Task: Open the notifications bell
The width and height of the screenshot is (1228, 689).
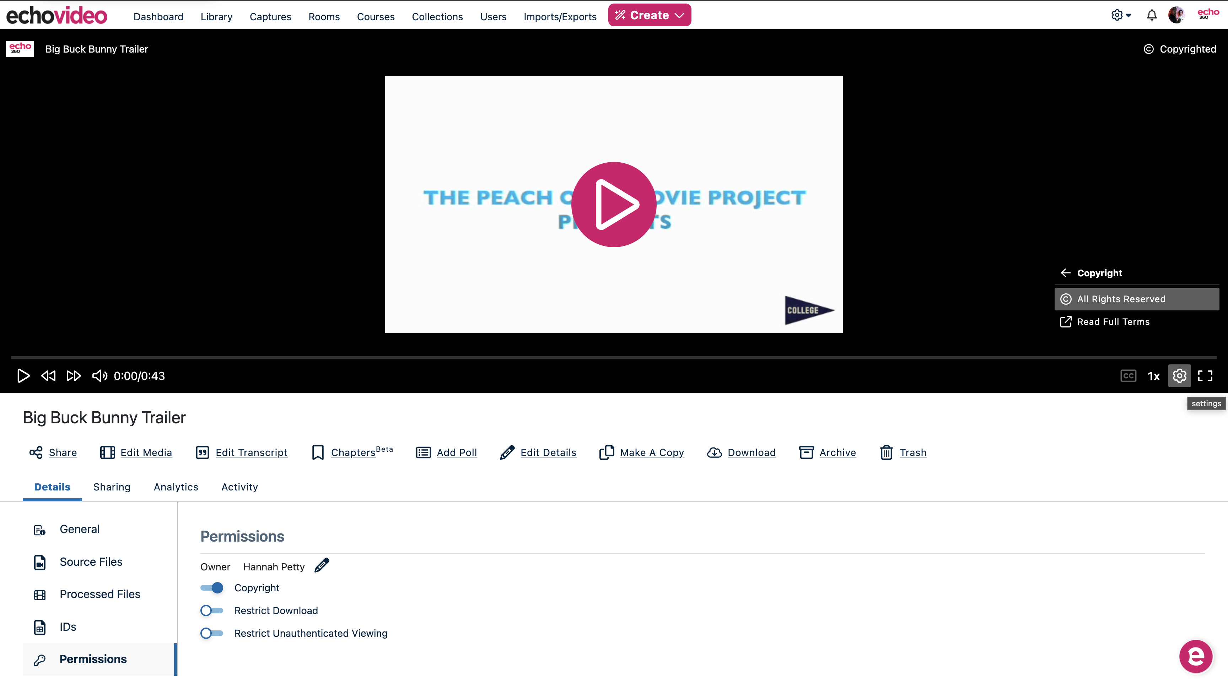Action: click(x=1152, y=15)
